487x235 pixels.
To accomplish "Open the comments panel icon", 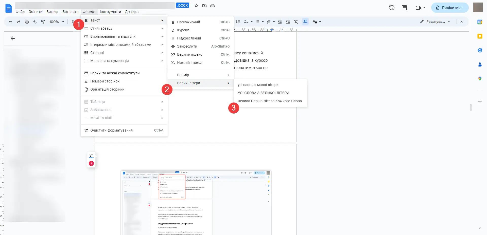I will click(404, 8).
